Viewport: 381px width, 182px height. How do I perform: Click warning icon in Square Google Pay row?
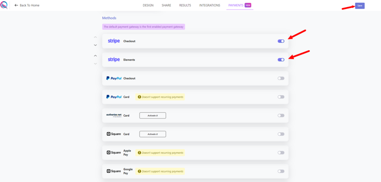tap(139, 171)
